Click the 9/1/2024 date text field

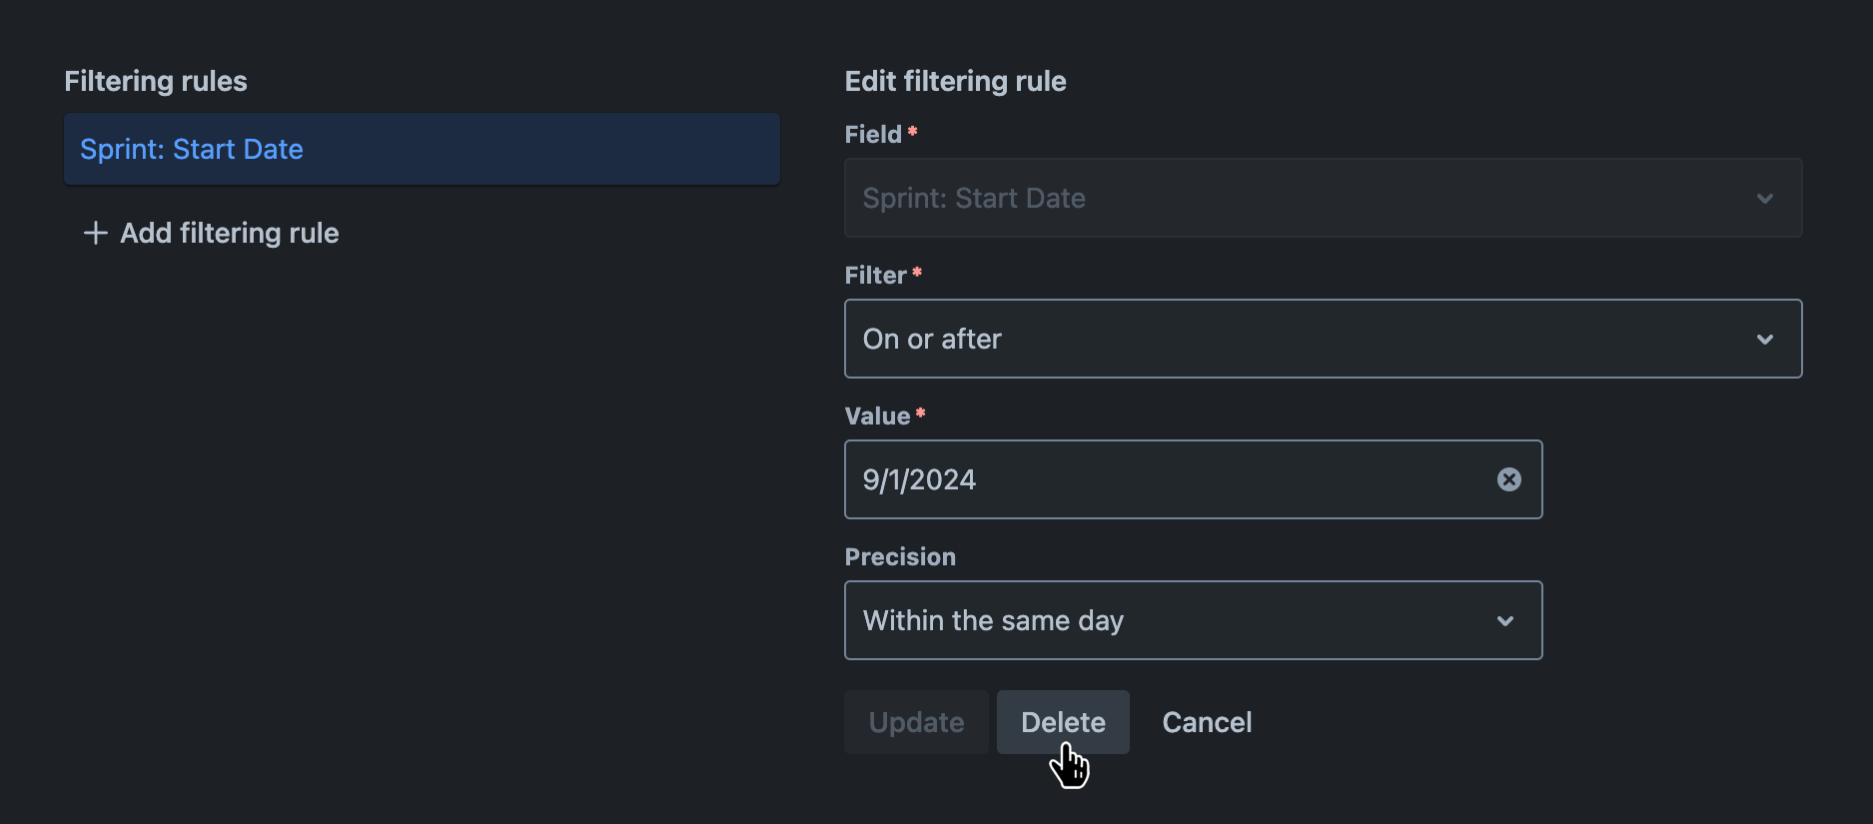919,479
